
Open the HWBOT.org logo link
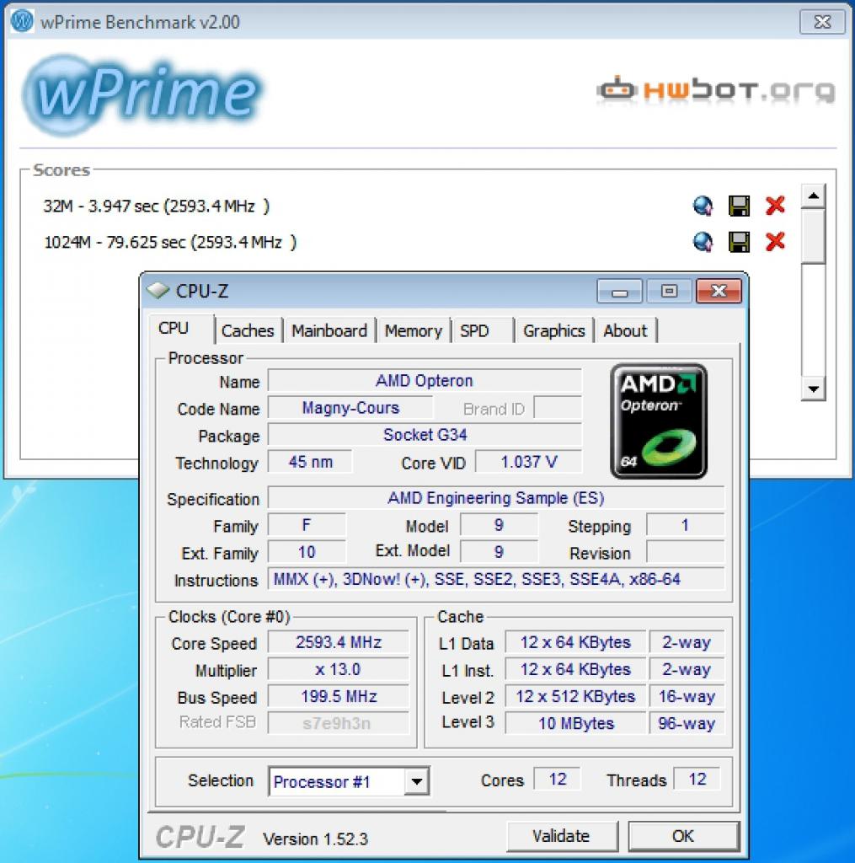coord(716,89)
